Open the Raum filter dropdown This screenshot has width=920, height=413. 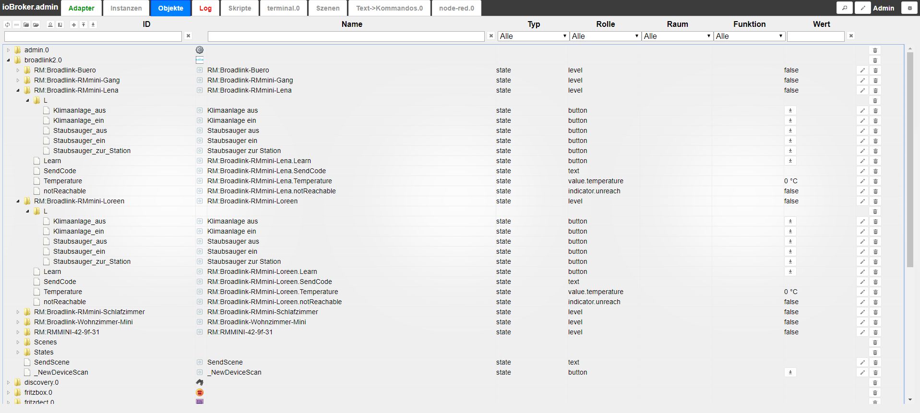pyautogui.click(x=677, y=36)
